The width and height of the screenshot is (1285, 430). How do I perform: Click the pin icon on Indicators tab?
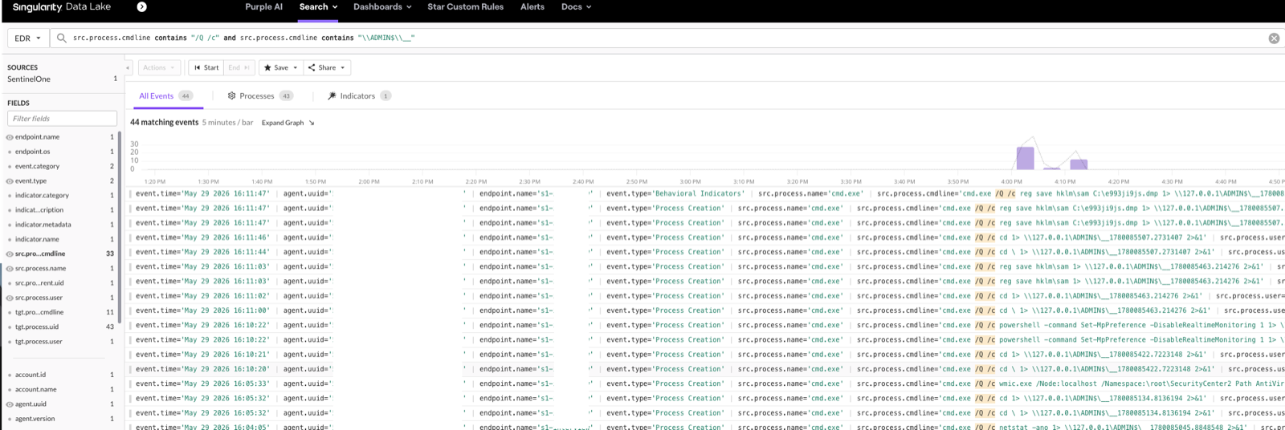pos(332,96)
